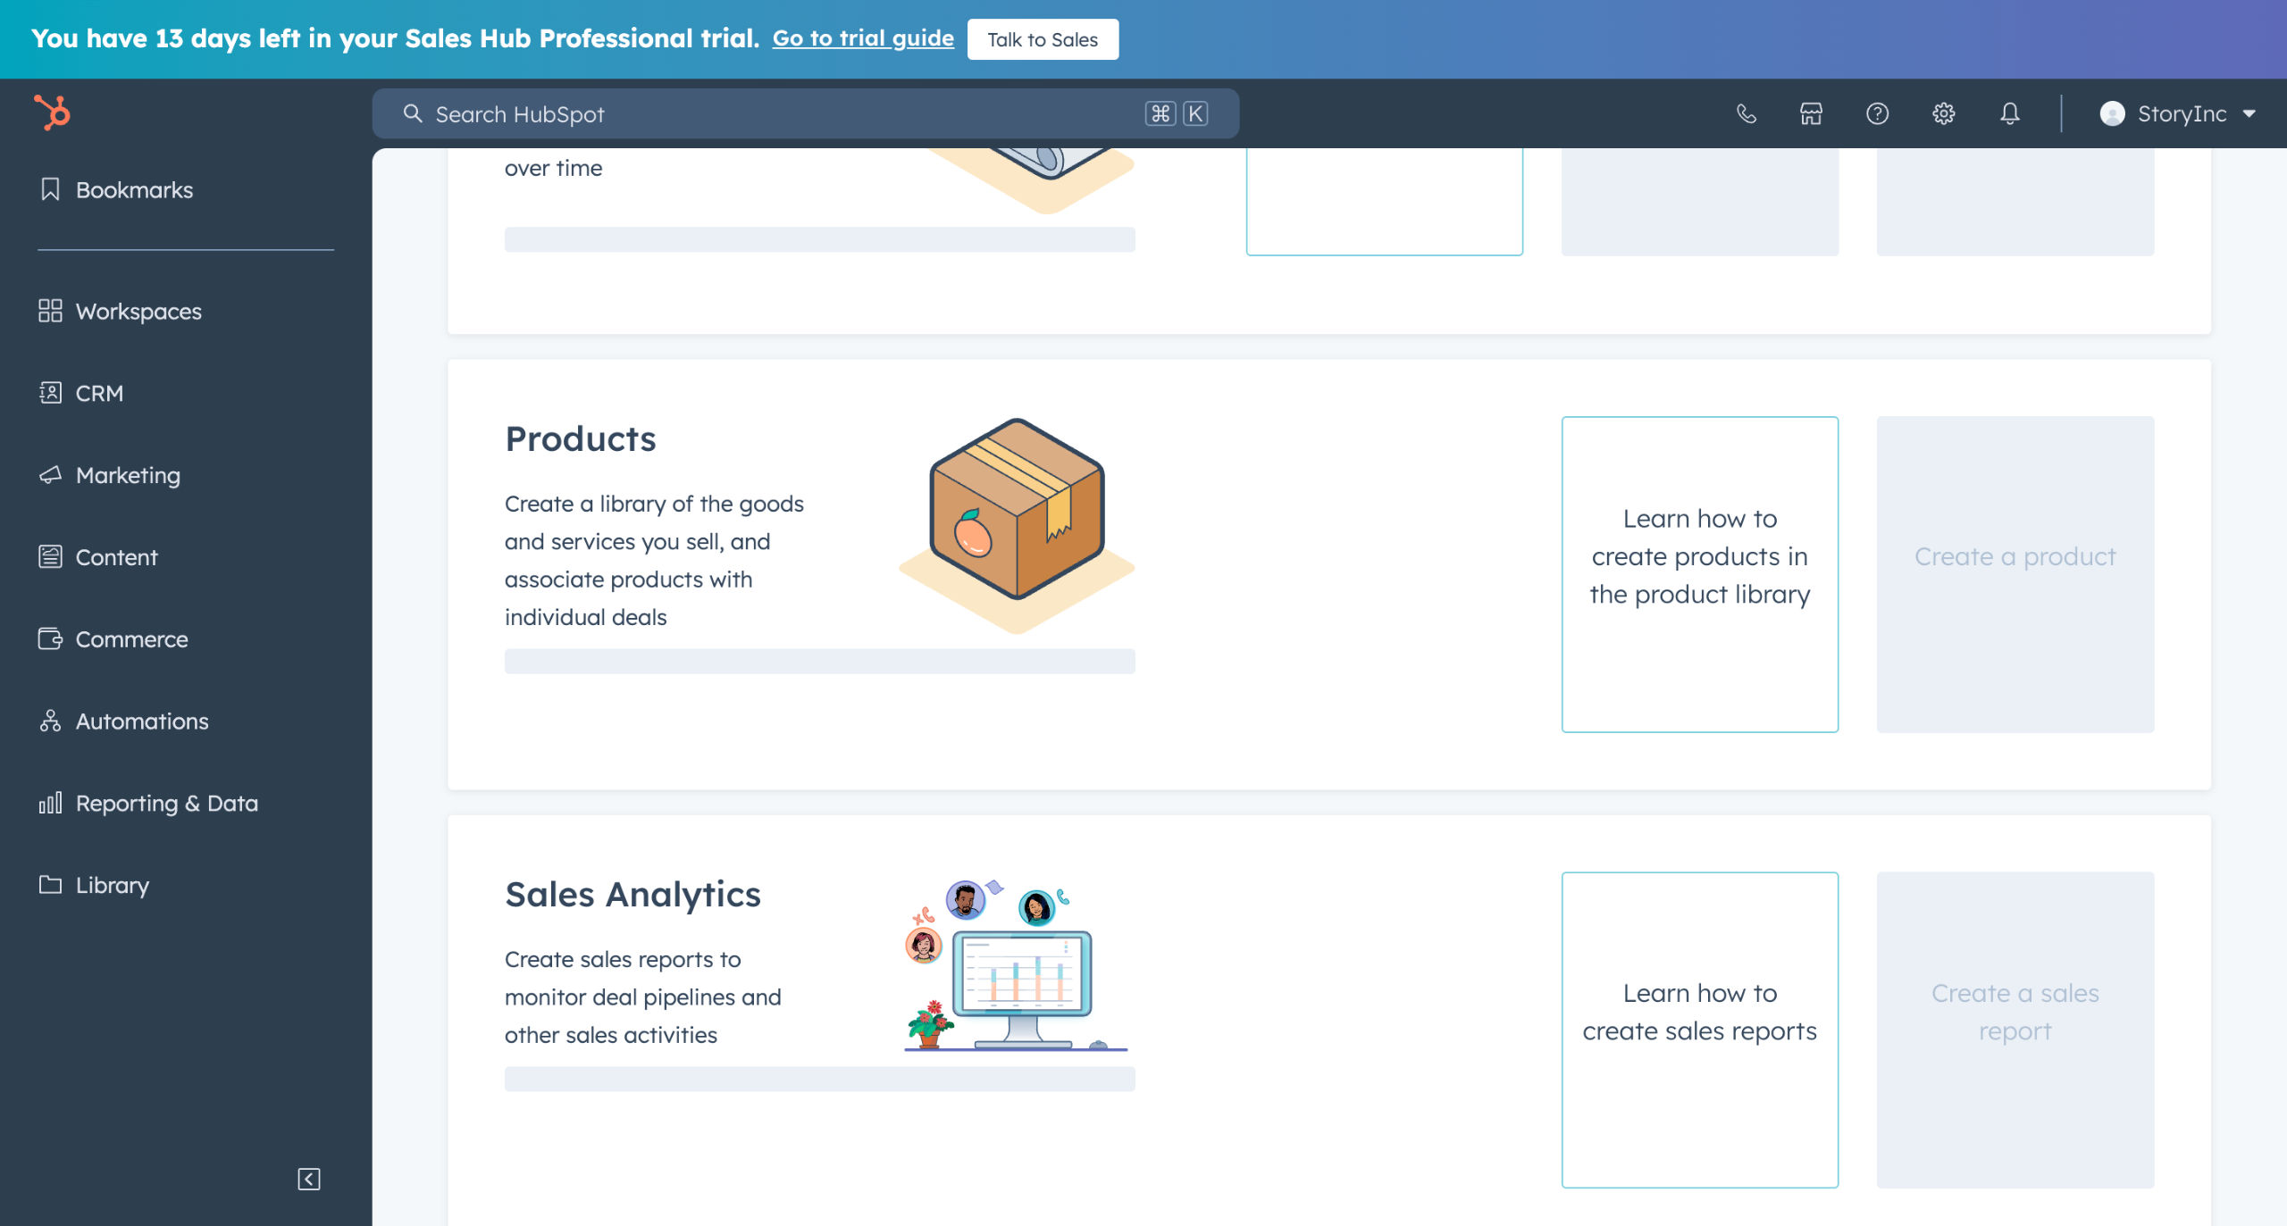Open the calling phone icon

click(1746, 113)
